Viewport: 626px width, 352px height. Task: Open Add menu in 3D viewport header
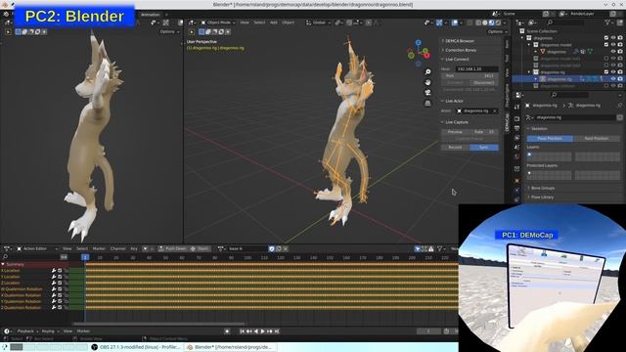tap(274, 22)
